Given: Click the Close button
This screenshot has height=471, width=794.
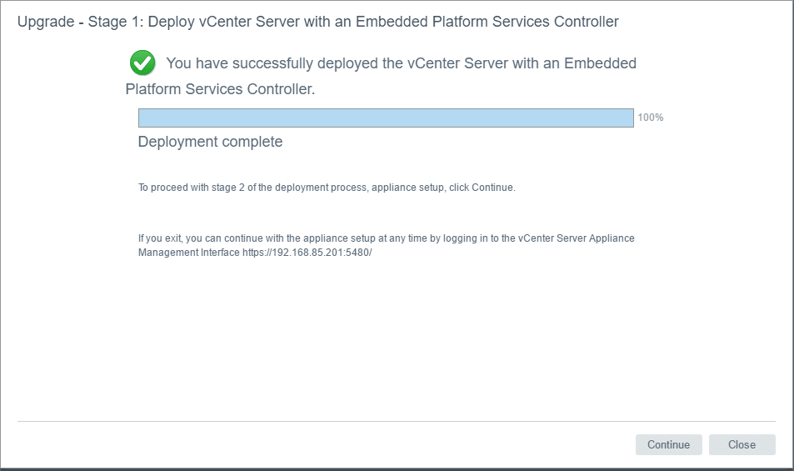Looking at the screenshot, I should pyautogui.click(x=742, y=445).
